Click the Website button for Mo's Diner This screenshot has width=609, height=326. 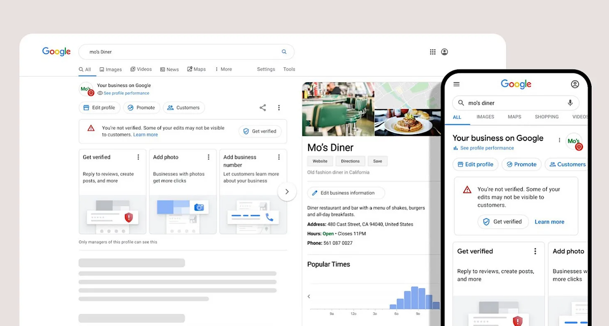pos(320,161)
